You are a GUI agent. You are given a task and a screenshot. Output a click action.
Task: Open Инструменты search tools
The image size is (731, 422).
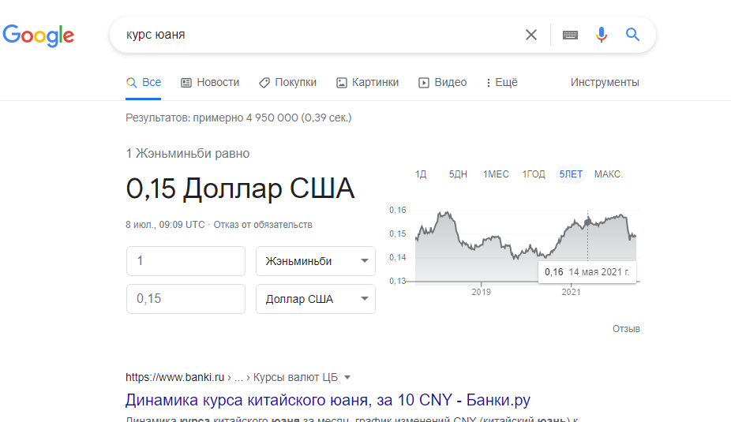click(605, 82)
